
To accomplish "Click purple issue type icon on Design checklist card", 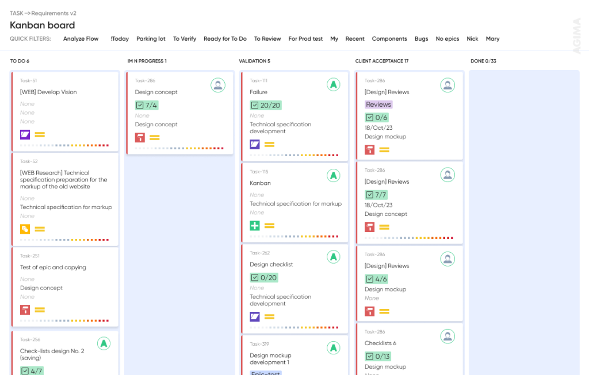I will 255,316.
